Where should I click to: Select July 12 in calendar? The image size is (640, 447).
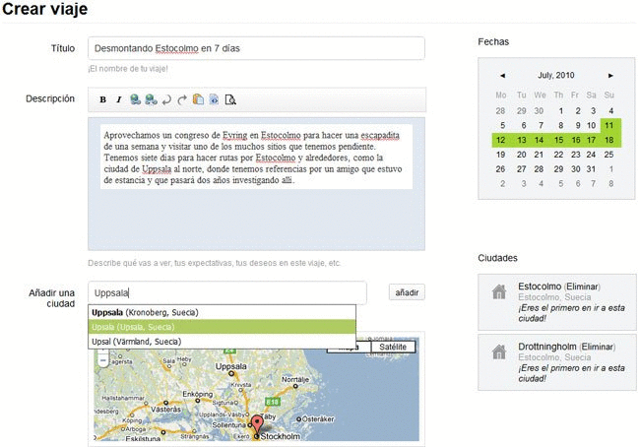pyautogui.click(x=501, y=140)
